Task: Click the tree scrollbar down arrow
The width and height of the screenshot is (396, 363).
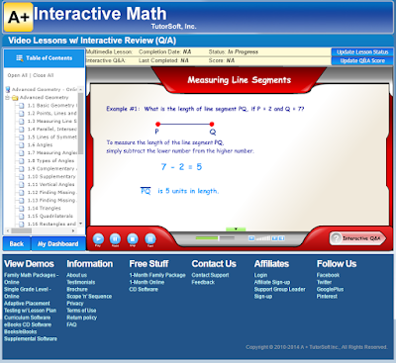Action: (81, 224)
